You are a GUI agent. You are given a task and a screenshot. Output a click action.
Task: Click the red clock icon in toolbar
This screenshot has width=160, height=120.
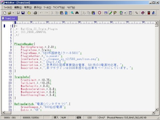coord(99,13)
